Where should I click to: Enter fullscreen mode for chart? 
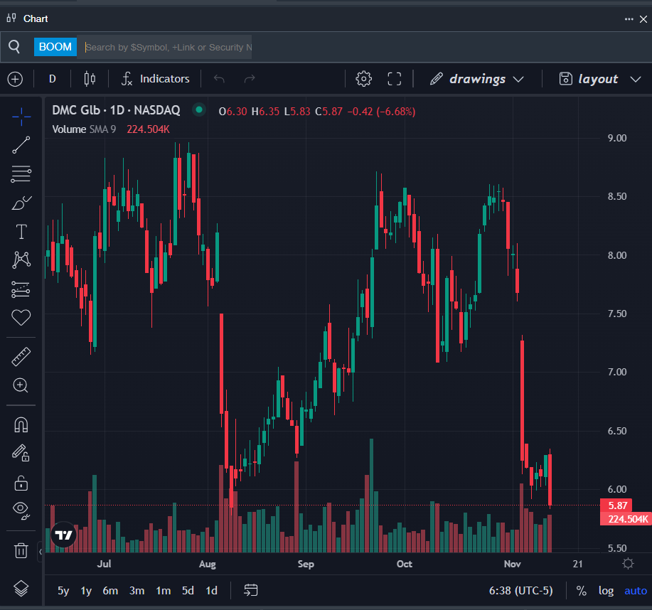(395, 79)
